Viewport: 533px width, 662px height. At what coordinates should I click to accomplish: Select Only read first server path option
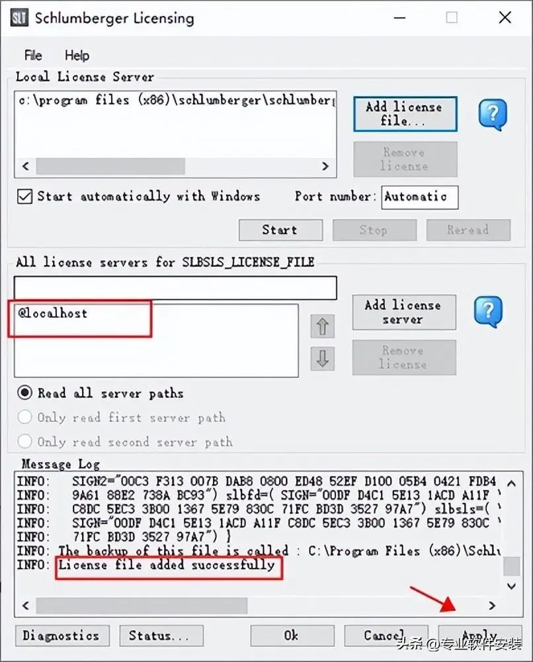point(24,417)
